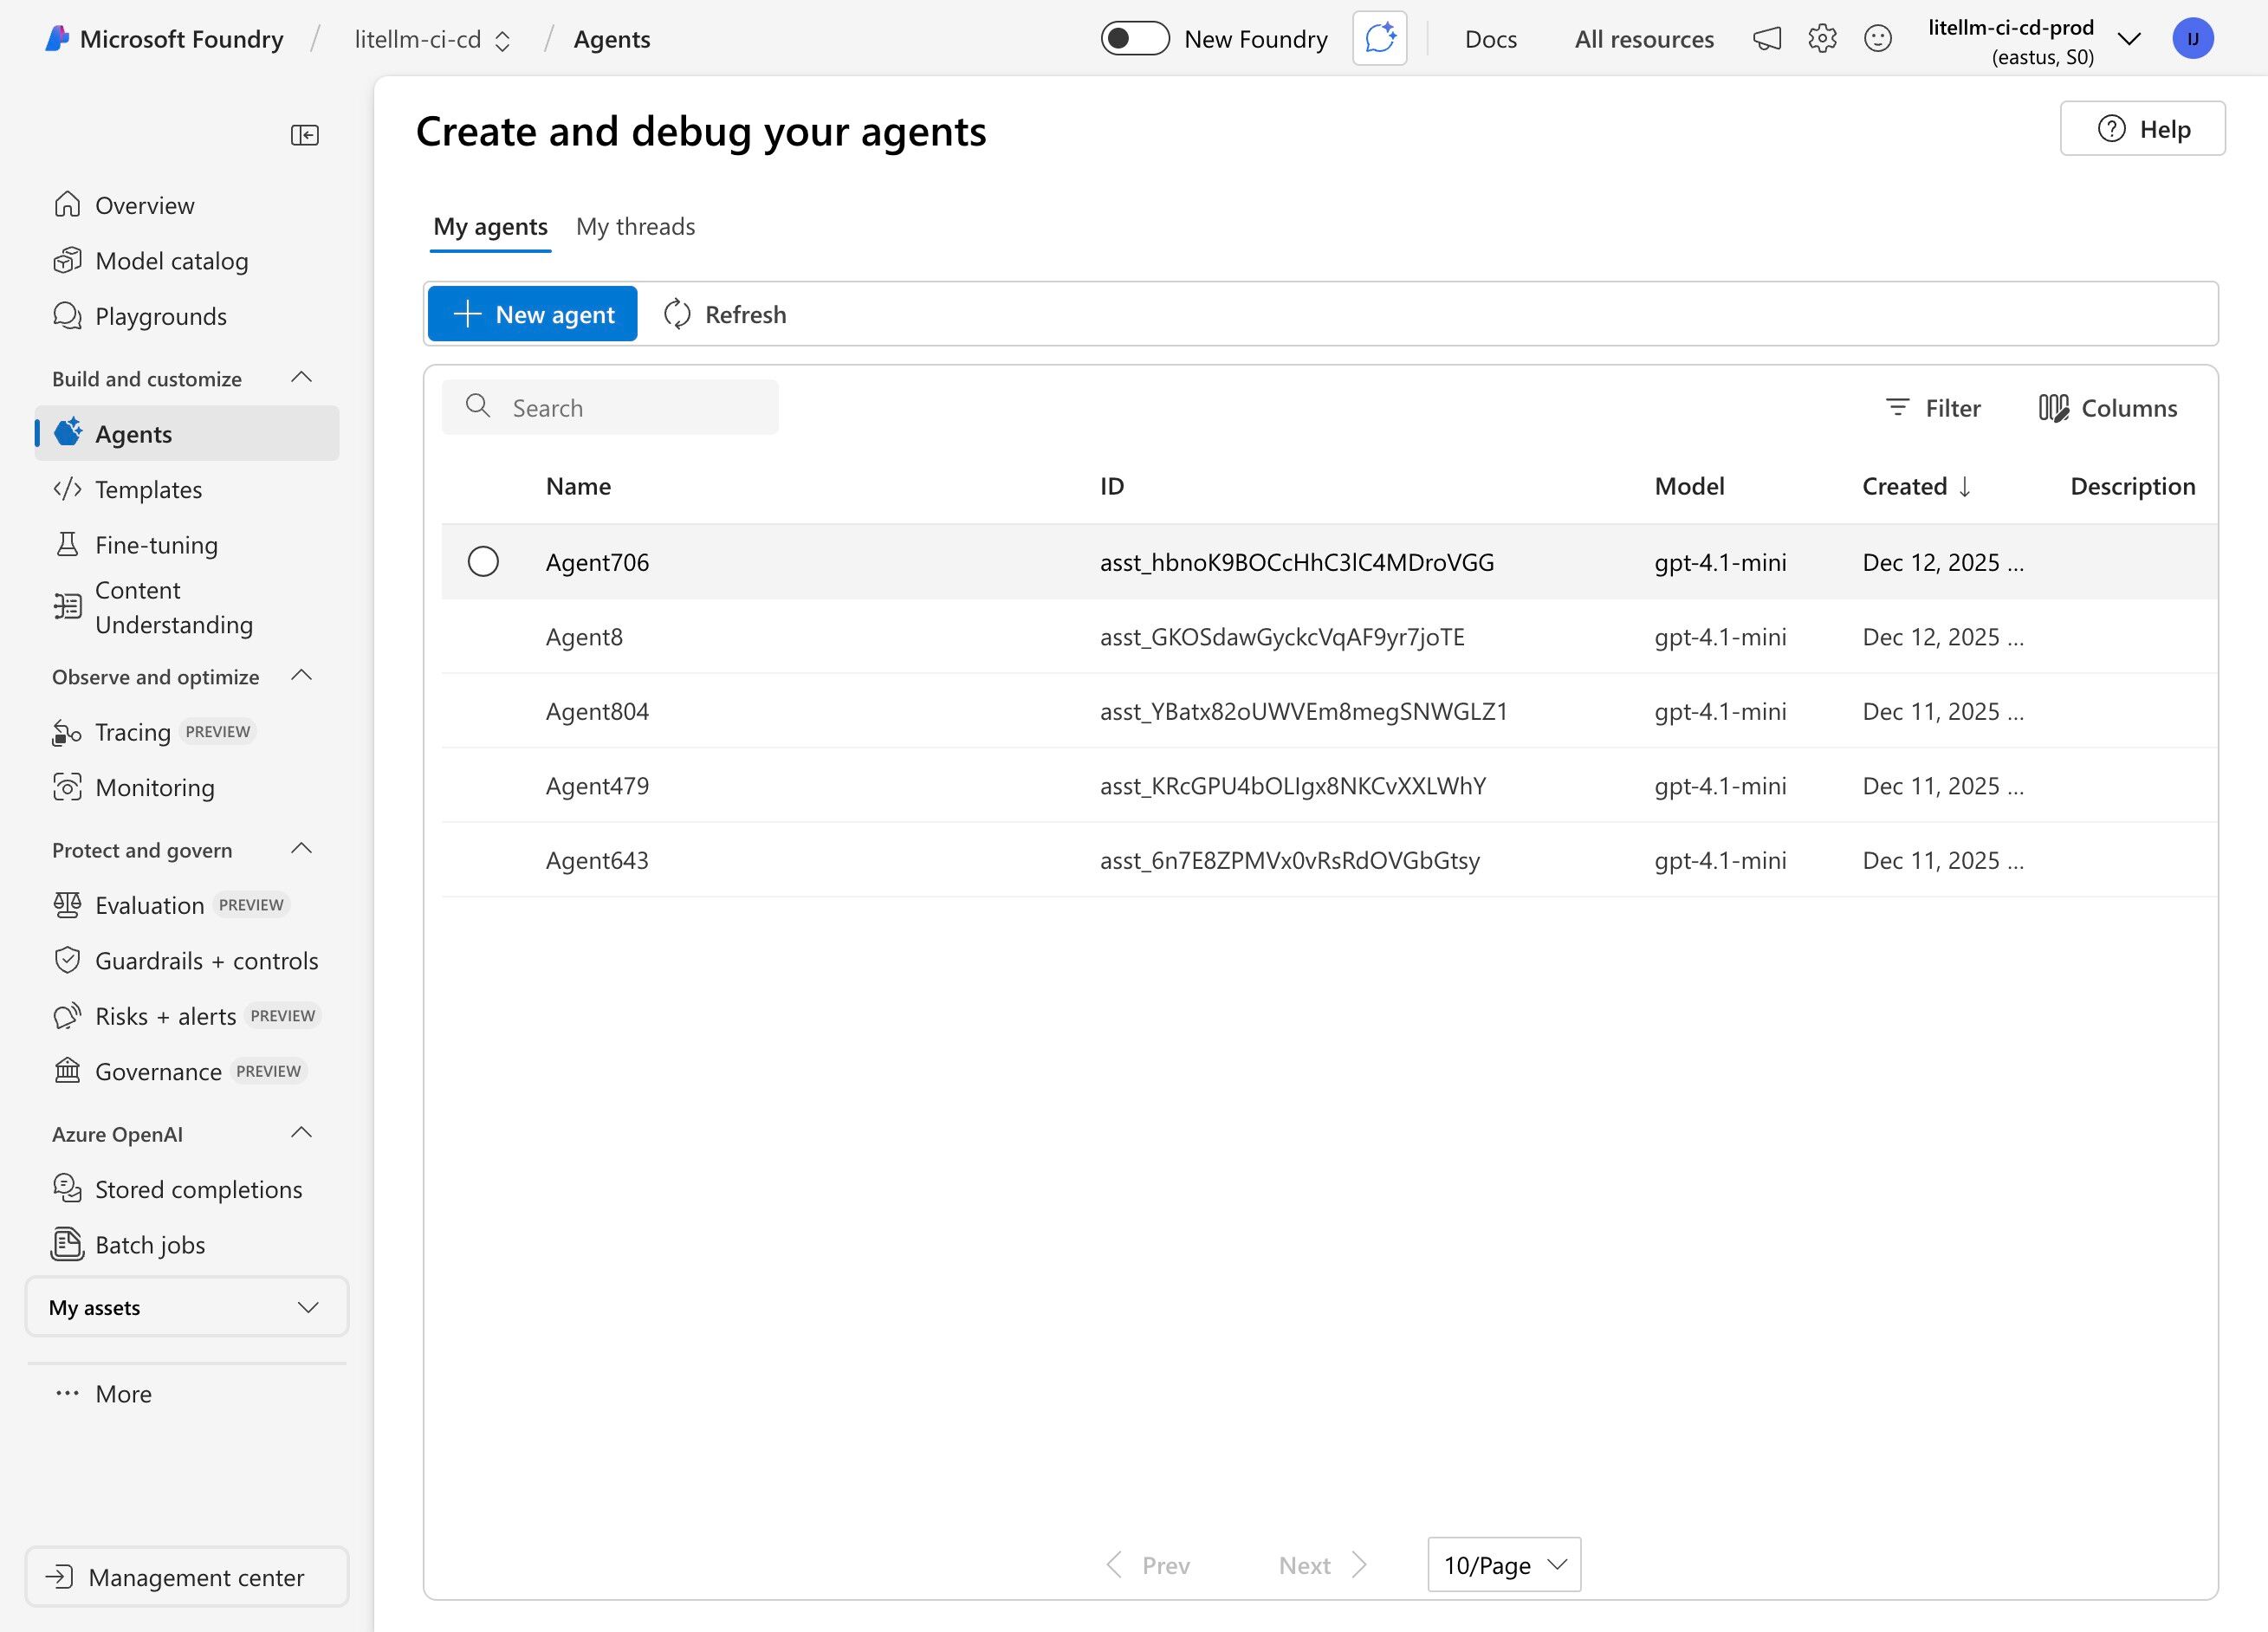Open the Management center
This screenshot has height=1632, width=2268.
[186, 1577]
